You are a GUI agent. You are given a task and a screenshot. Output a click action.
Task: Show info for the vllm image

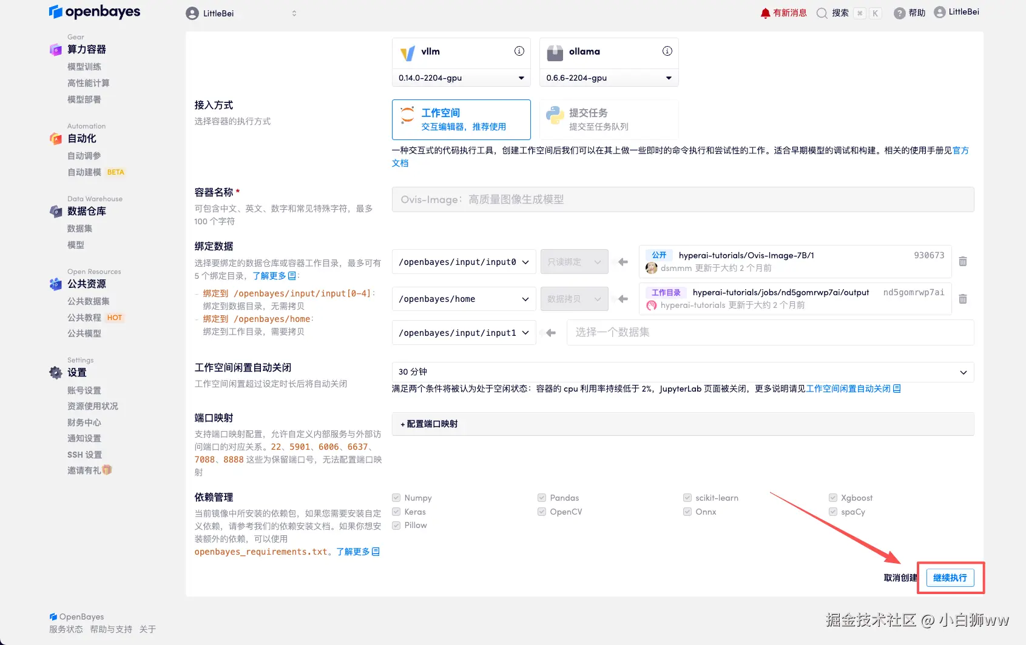pyautogui.click(x=519, y=51)
